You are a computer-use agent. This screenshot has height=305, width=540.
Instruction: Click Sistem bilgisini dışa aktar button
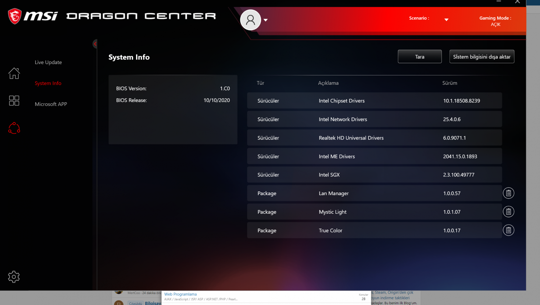coord(482,56)
